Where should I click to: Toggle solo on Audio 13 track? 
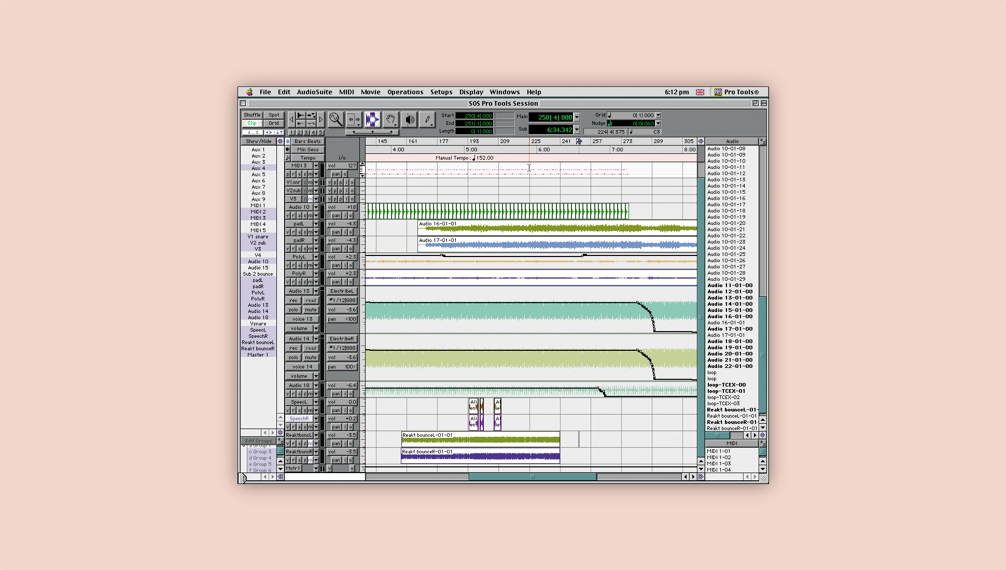[x=294, y=310]
